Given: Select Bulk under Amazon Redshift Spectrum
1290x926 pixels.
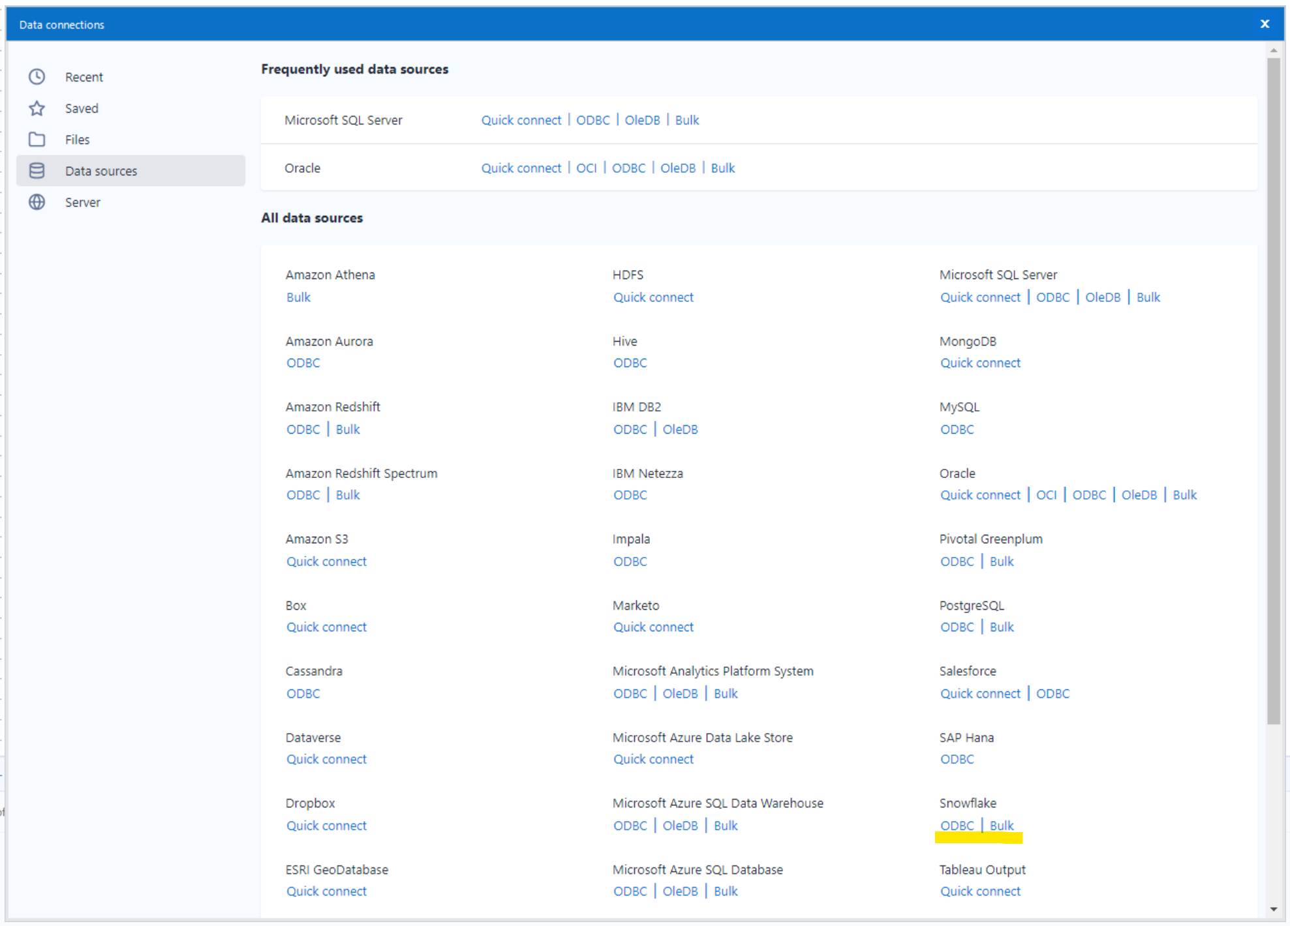Looking at the screenshot, I should coord(348,495).
